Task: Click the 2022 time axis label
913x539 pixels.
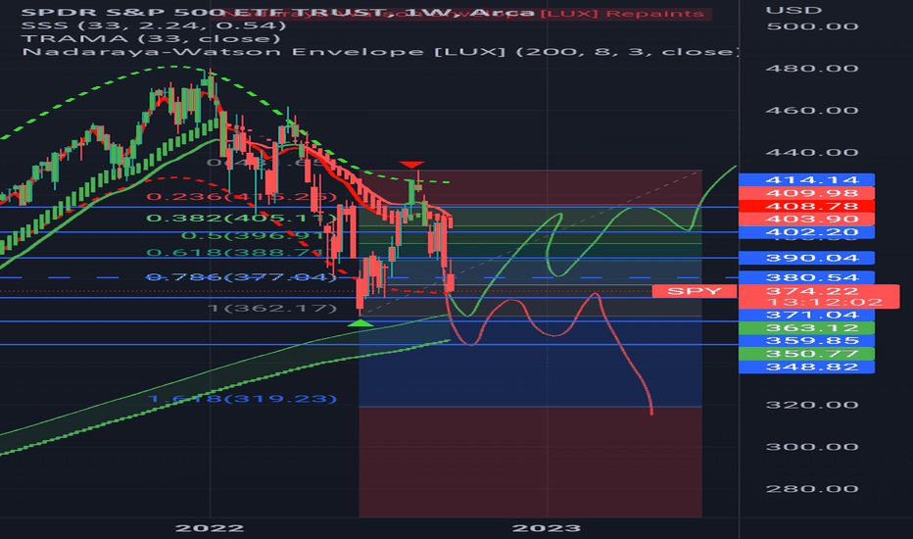Action: (x=210, y=528)
